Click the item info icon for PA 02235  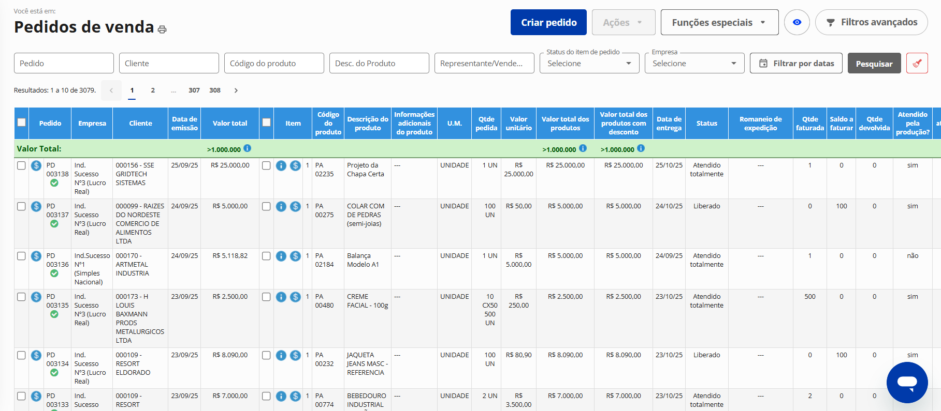pos(281,165)
